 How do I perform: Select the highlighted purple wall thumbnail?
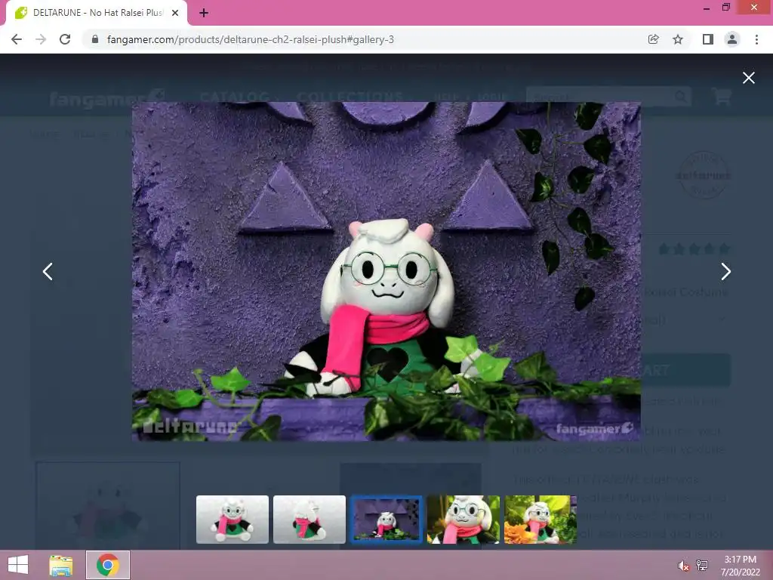tap(386, 520)
